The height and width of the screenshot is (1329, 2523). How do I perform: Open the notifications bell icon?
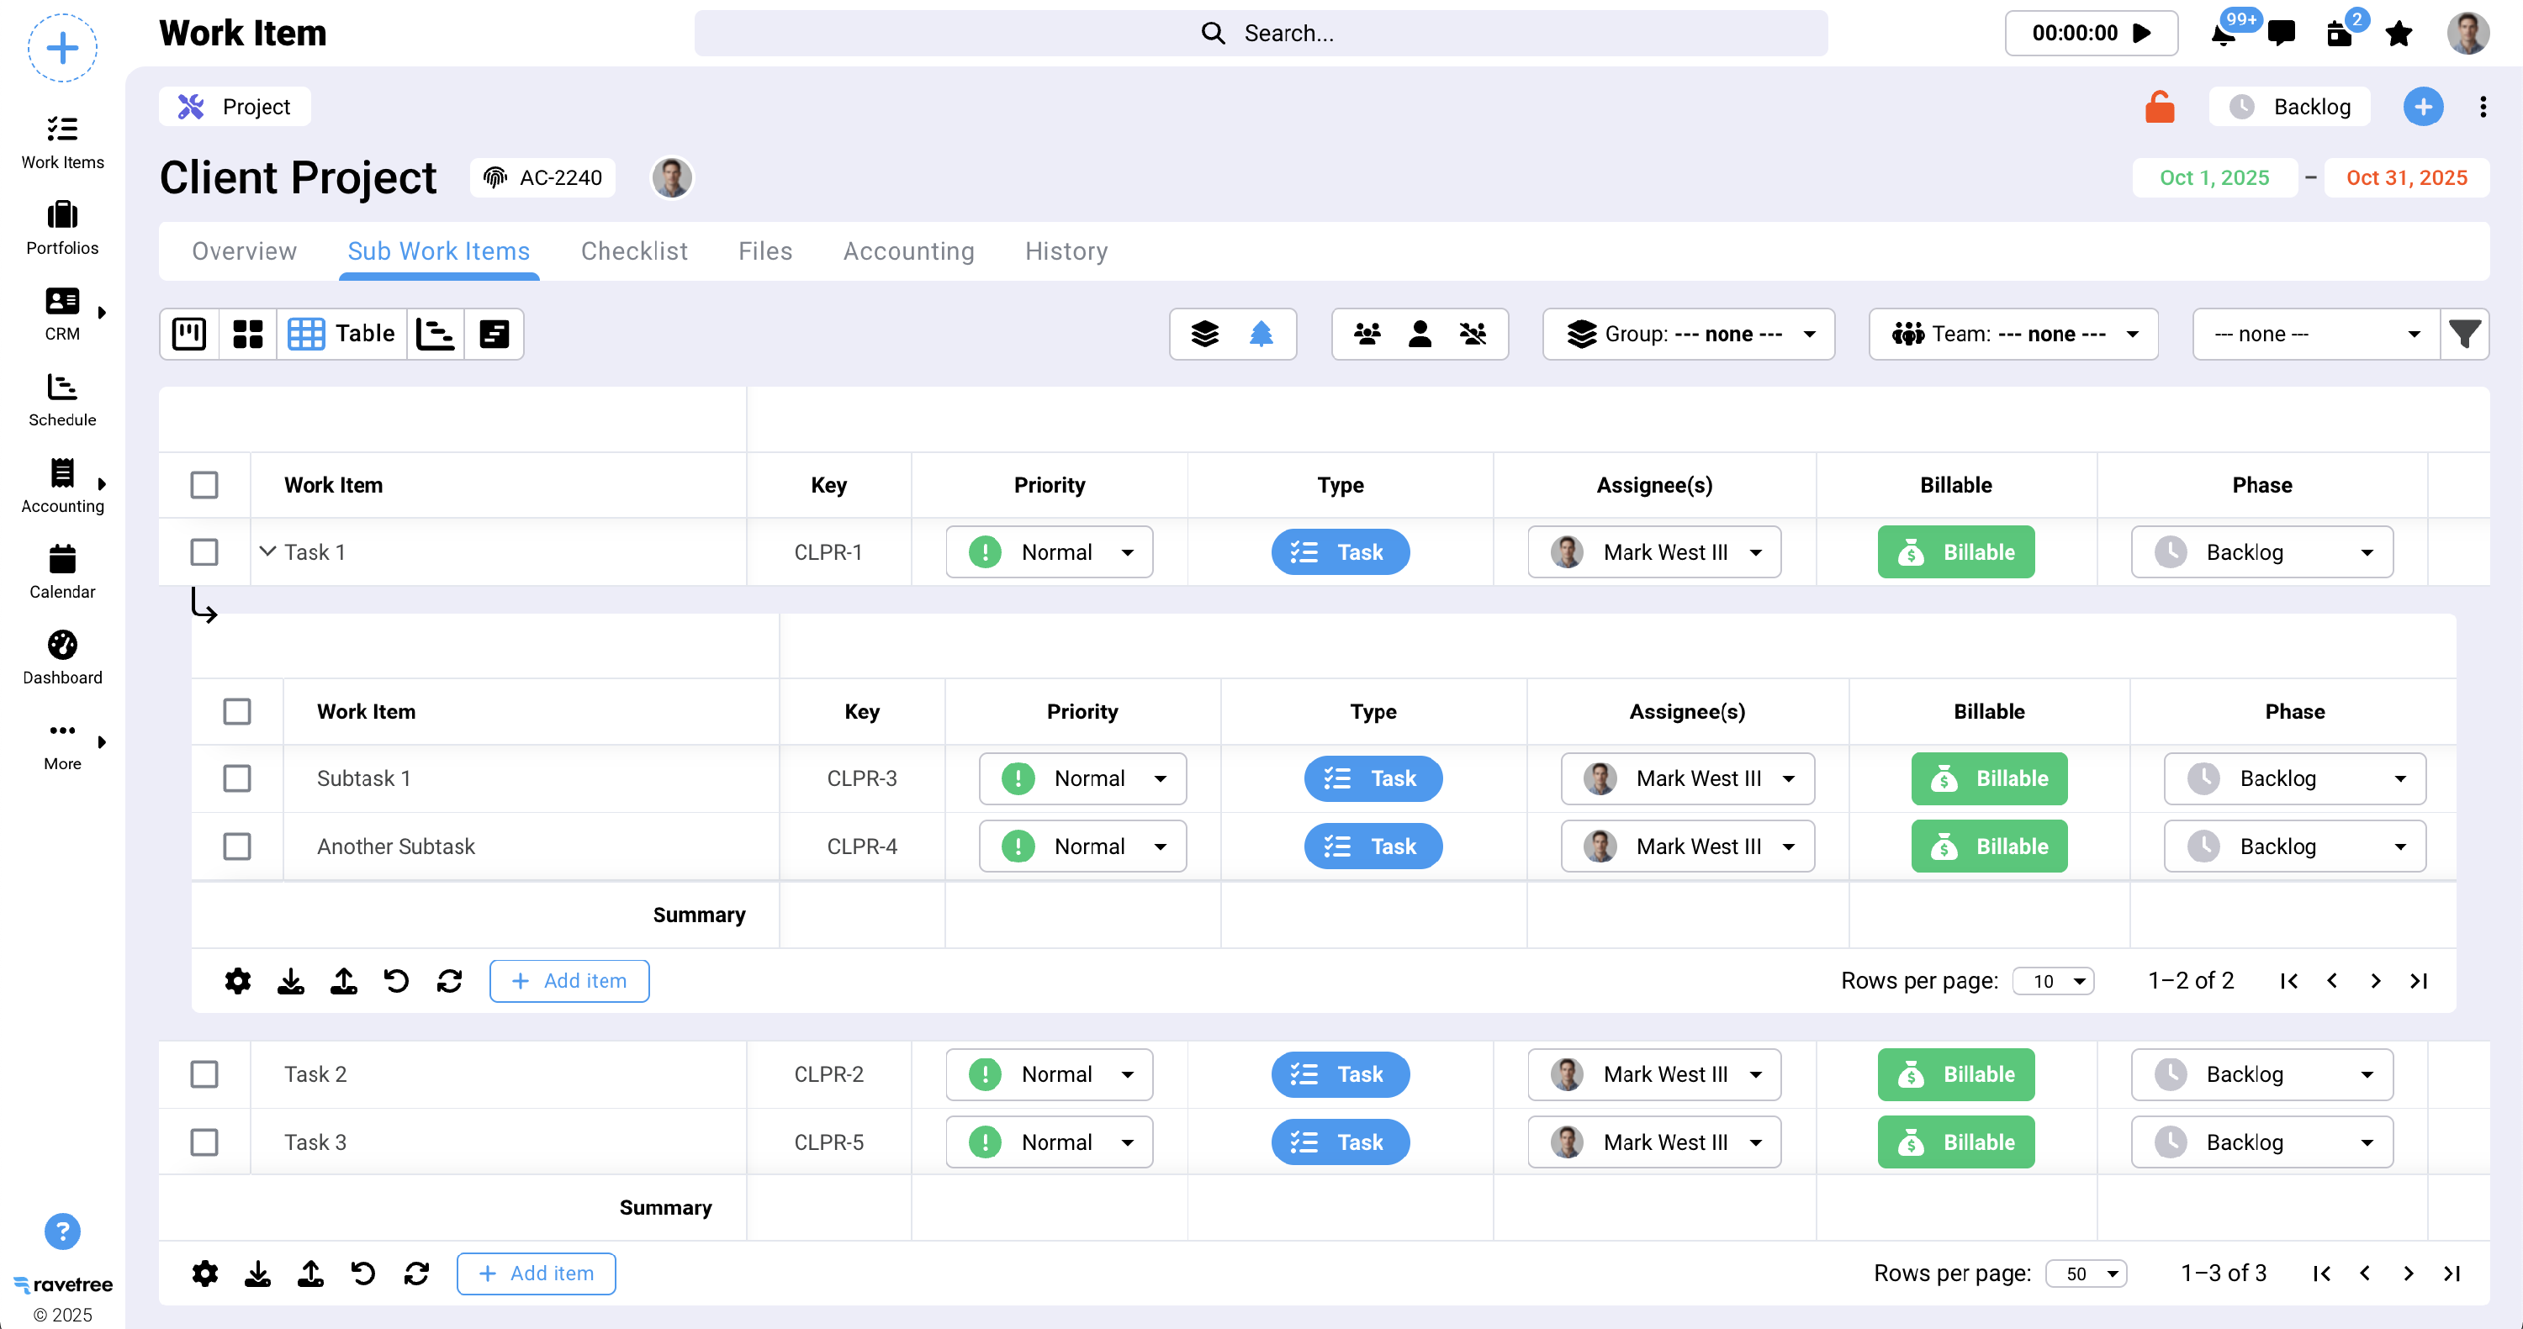[2222, 34]
